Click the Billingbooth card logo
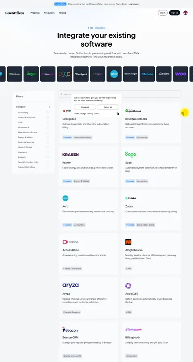 tap(133, 329)
